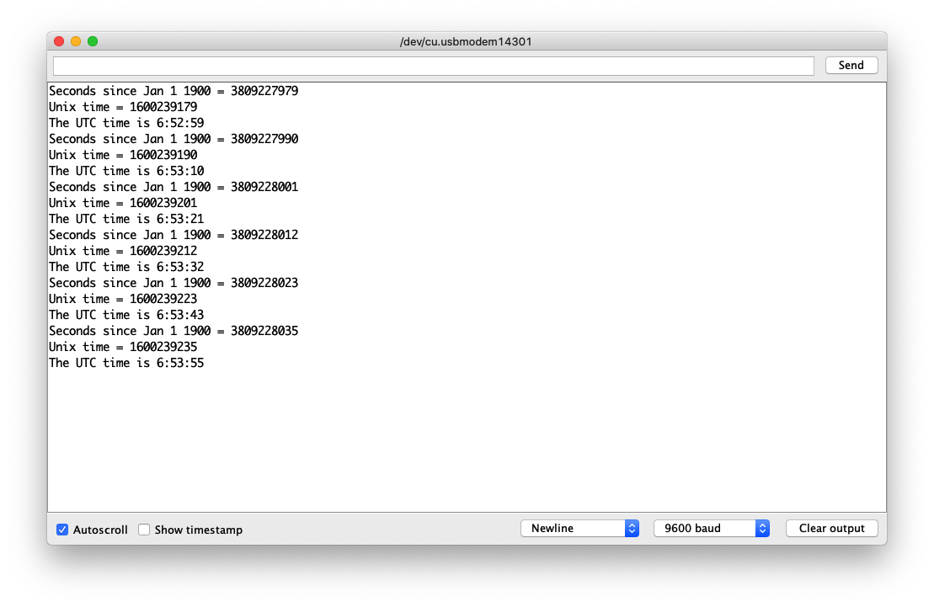Screen dimensions: 934x607
Task: Click the /dev/cu.usbmodem14301 window title
Action: point(466,42)
